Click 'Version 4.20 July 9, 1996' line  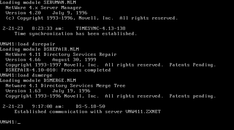coord(46,13)
